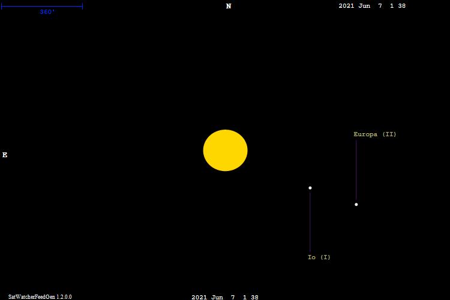Select the white Europa moon dot
The image size is (450, 300).
point(356,205)
